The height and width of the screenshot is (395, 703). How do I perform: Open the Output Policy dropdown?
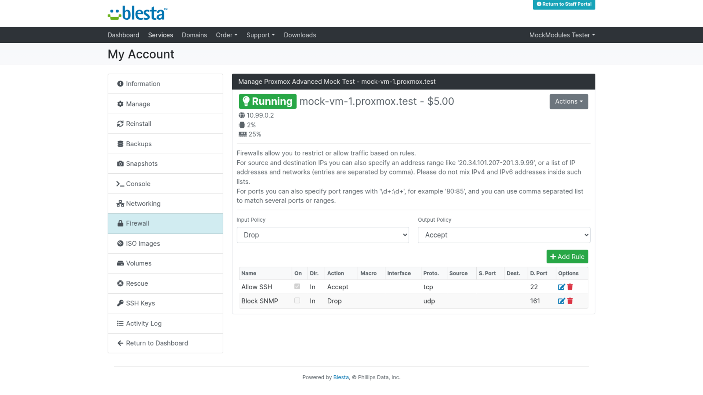click(x=504, y=235)
